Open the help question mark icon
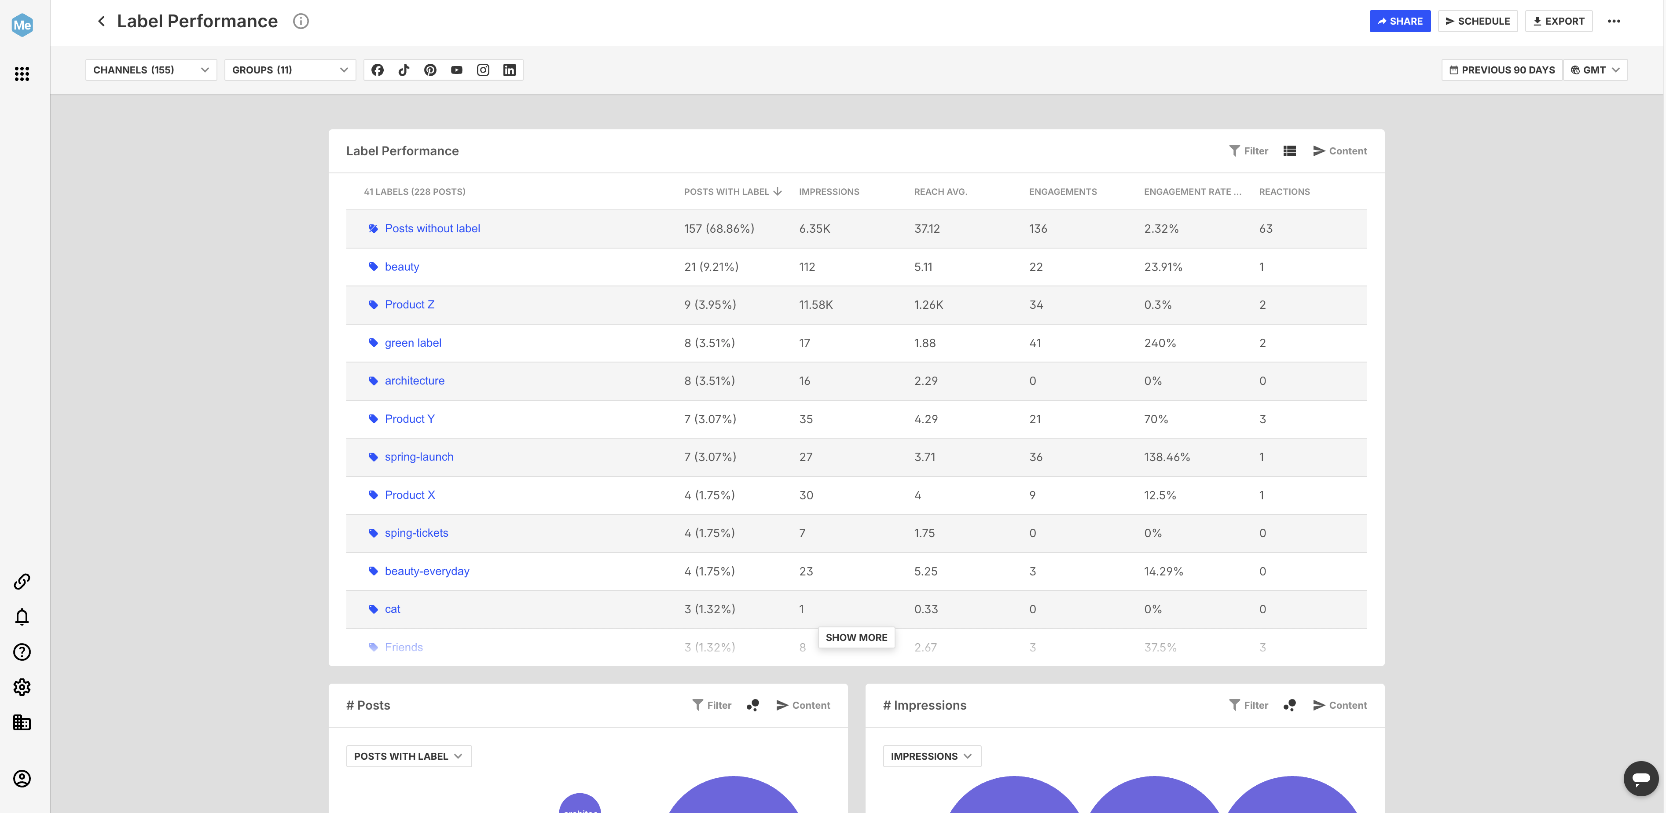This screenshot has height=813, width=1666. point(22,652)
